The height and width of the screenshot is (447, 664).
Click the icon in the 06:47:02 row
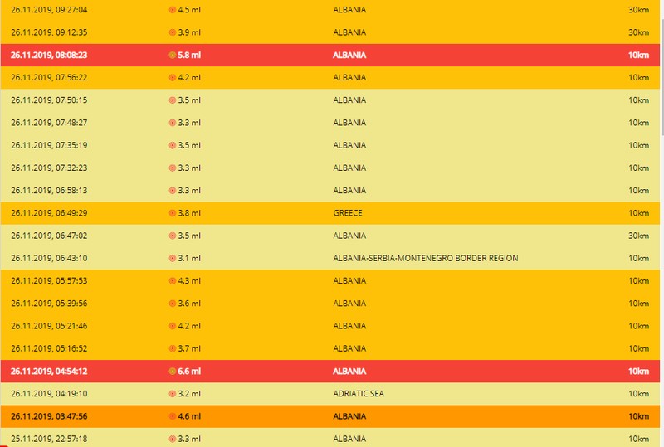tap(173, 236)
